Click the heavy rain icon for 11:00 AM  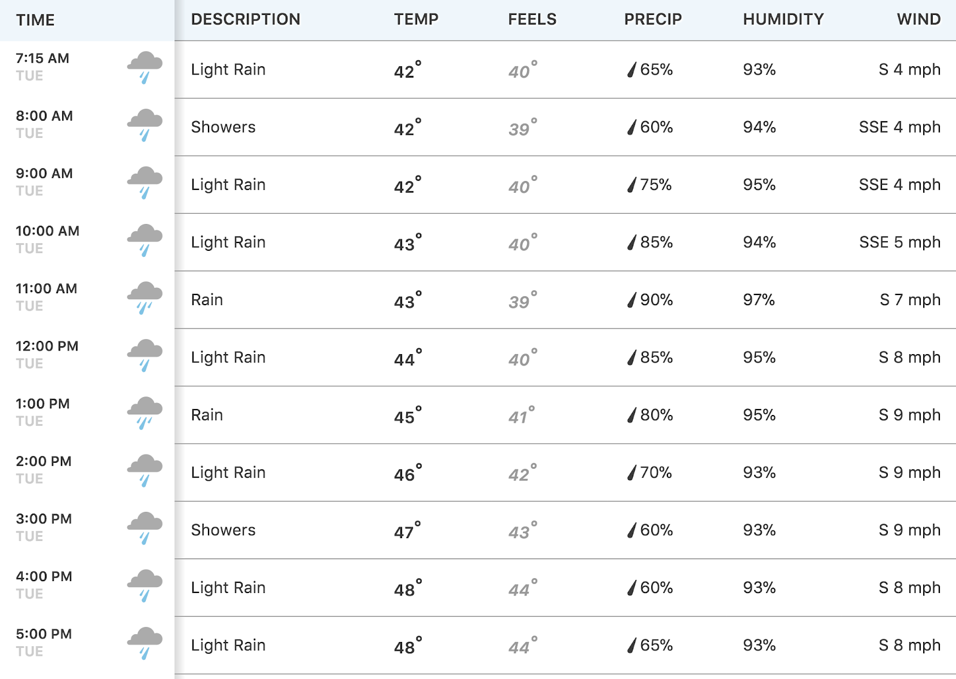point(145,298)
